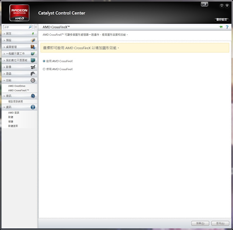
Task: Click the search magnifier icon
Action: (x=30, y=27)
